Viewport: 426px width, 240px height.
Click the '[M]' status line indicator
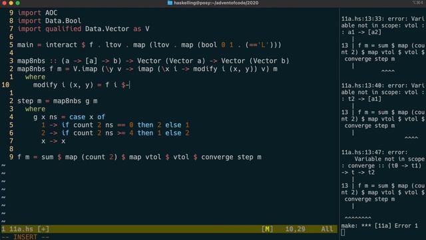coord(268,229)
